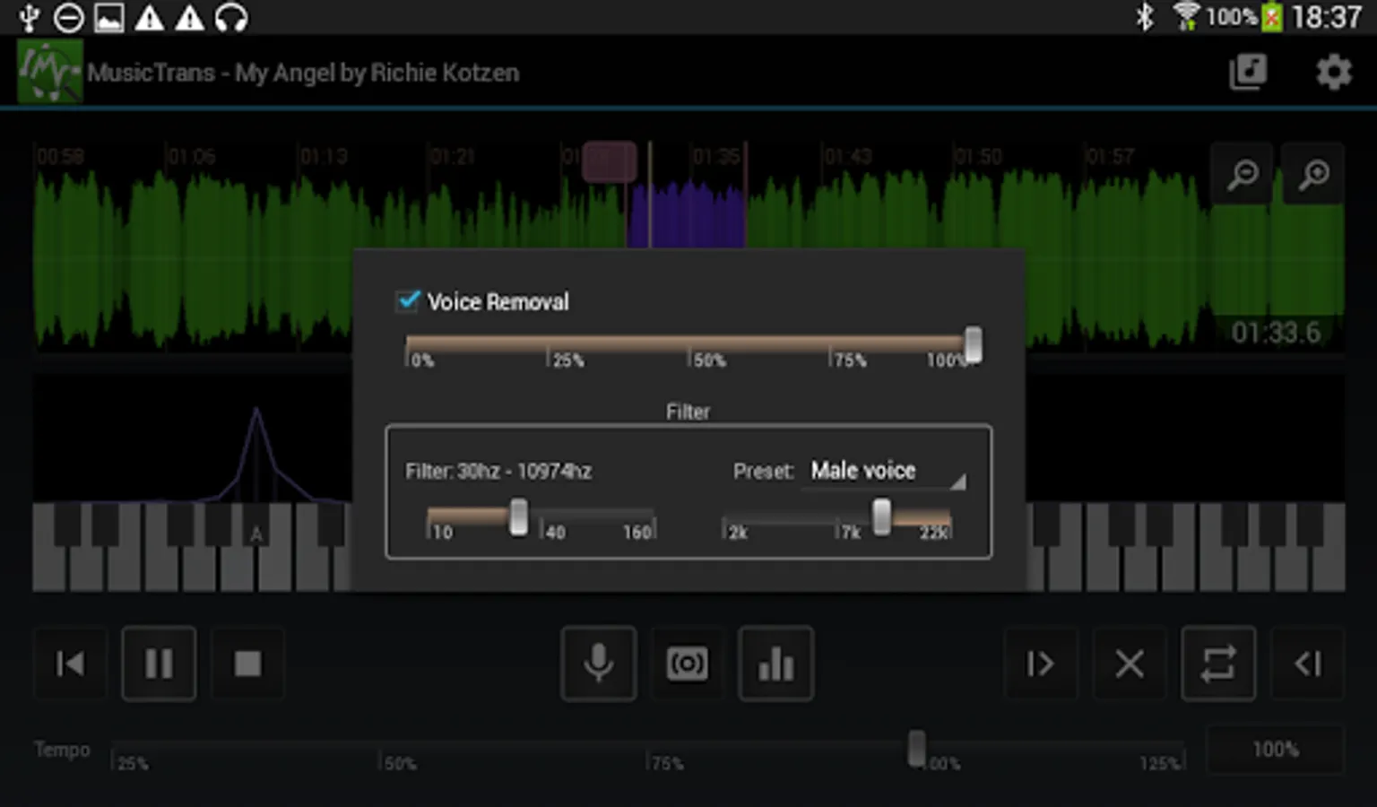Open the settings gear
The image size is (1377, 807).
pos(1334,72)
